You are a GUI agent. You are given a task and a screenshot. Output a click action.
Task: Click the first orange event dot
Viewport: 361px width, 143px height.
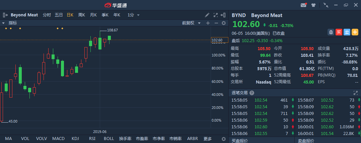tap(6, 28)
